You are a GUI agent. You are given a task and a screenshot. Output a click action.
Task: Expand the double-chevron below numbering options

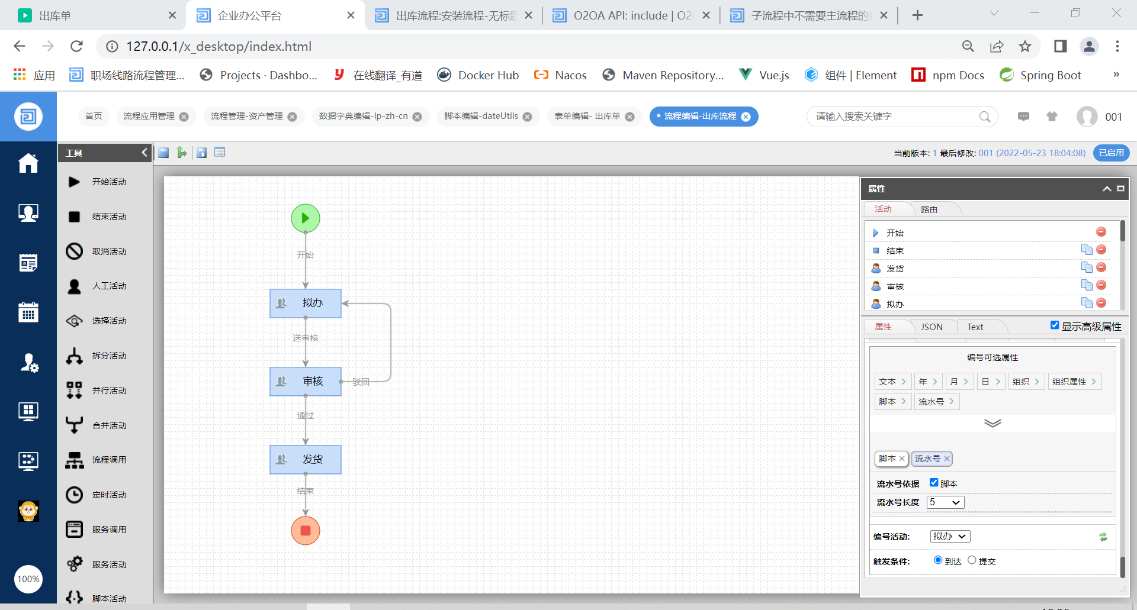click(993, 423)
